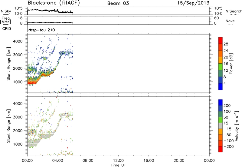Image resolution: width=242 pixels, height=167 pixels.
Task: Click the '200' velocity colorbar tick
Action: tap(227, 106)
